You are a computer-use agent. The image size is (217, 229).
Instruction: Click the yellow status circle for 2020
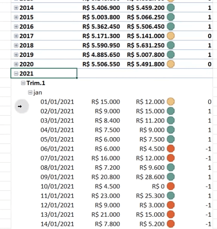(x=171, y=64)
